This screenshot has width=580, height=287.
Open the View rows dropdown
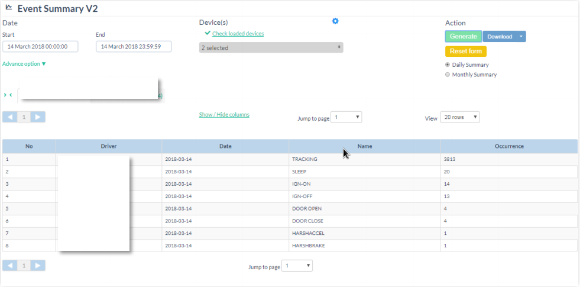(x=460, y=117)
